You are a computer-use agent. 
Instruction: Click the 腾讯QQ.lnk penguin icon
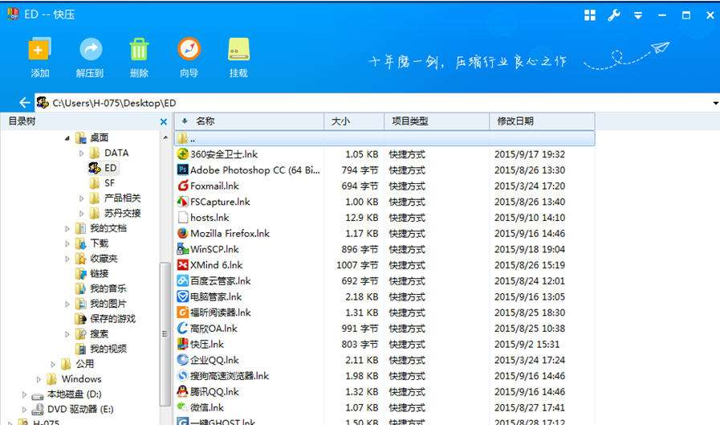183,392
